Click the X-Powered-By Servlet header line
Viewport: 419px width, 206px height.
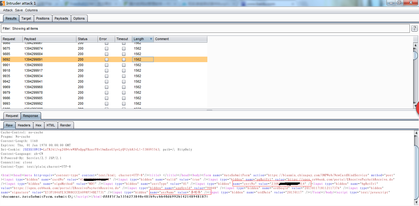pos(31,158)
